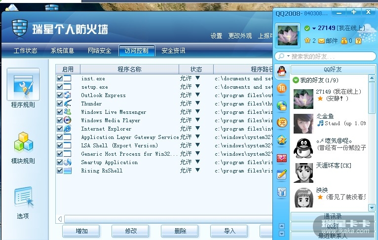Open the status dropdown for Internet Explorer
The height and width of the screenshot is (240, 378).
[x=198, y=128]
